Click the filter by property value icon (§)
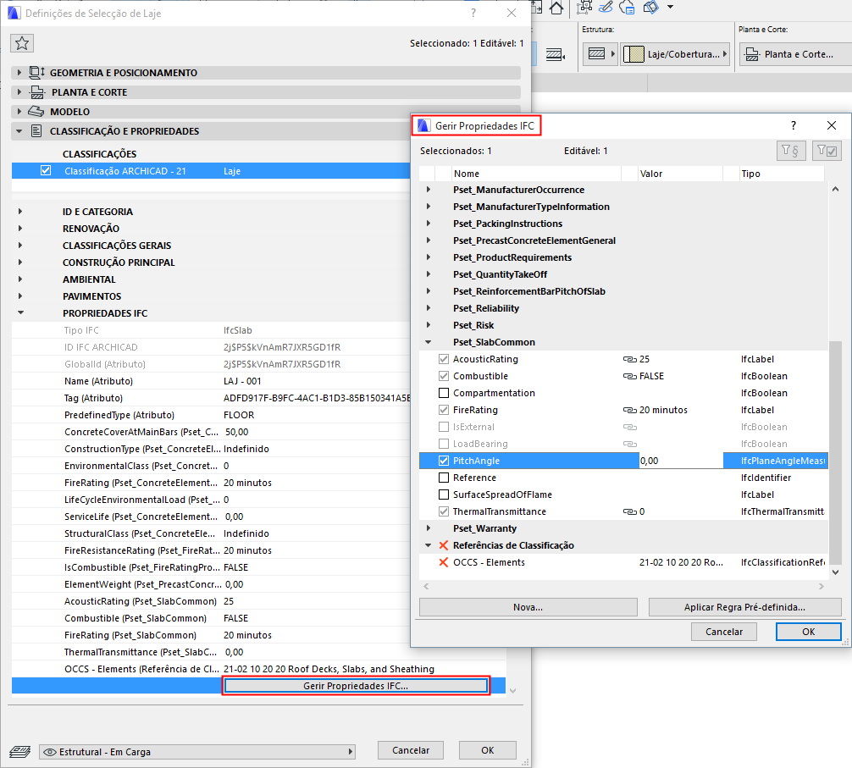852x768 pixels. click(x=791, y=150)
